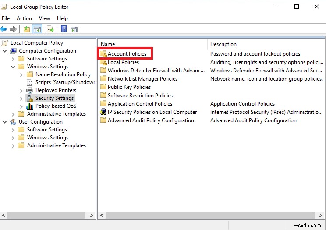Expand the Security Settings node

point(21,99)
